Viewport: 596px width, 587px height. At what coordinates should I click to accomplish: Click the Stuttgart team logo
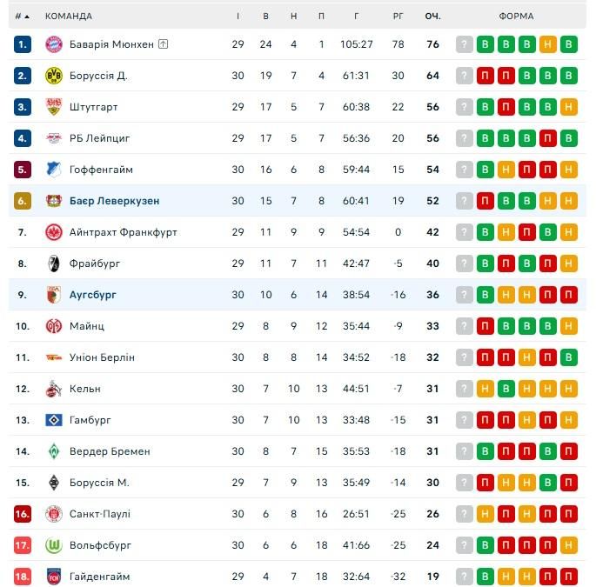tap(54, 107)
